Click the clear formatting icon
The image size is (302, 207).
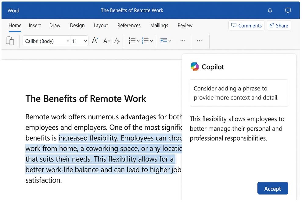[x=117, y=41]
